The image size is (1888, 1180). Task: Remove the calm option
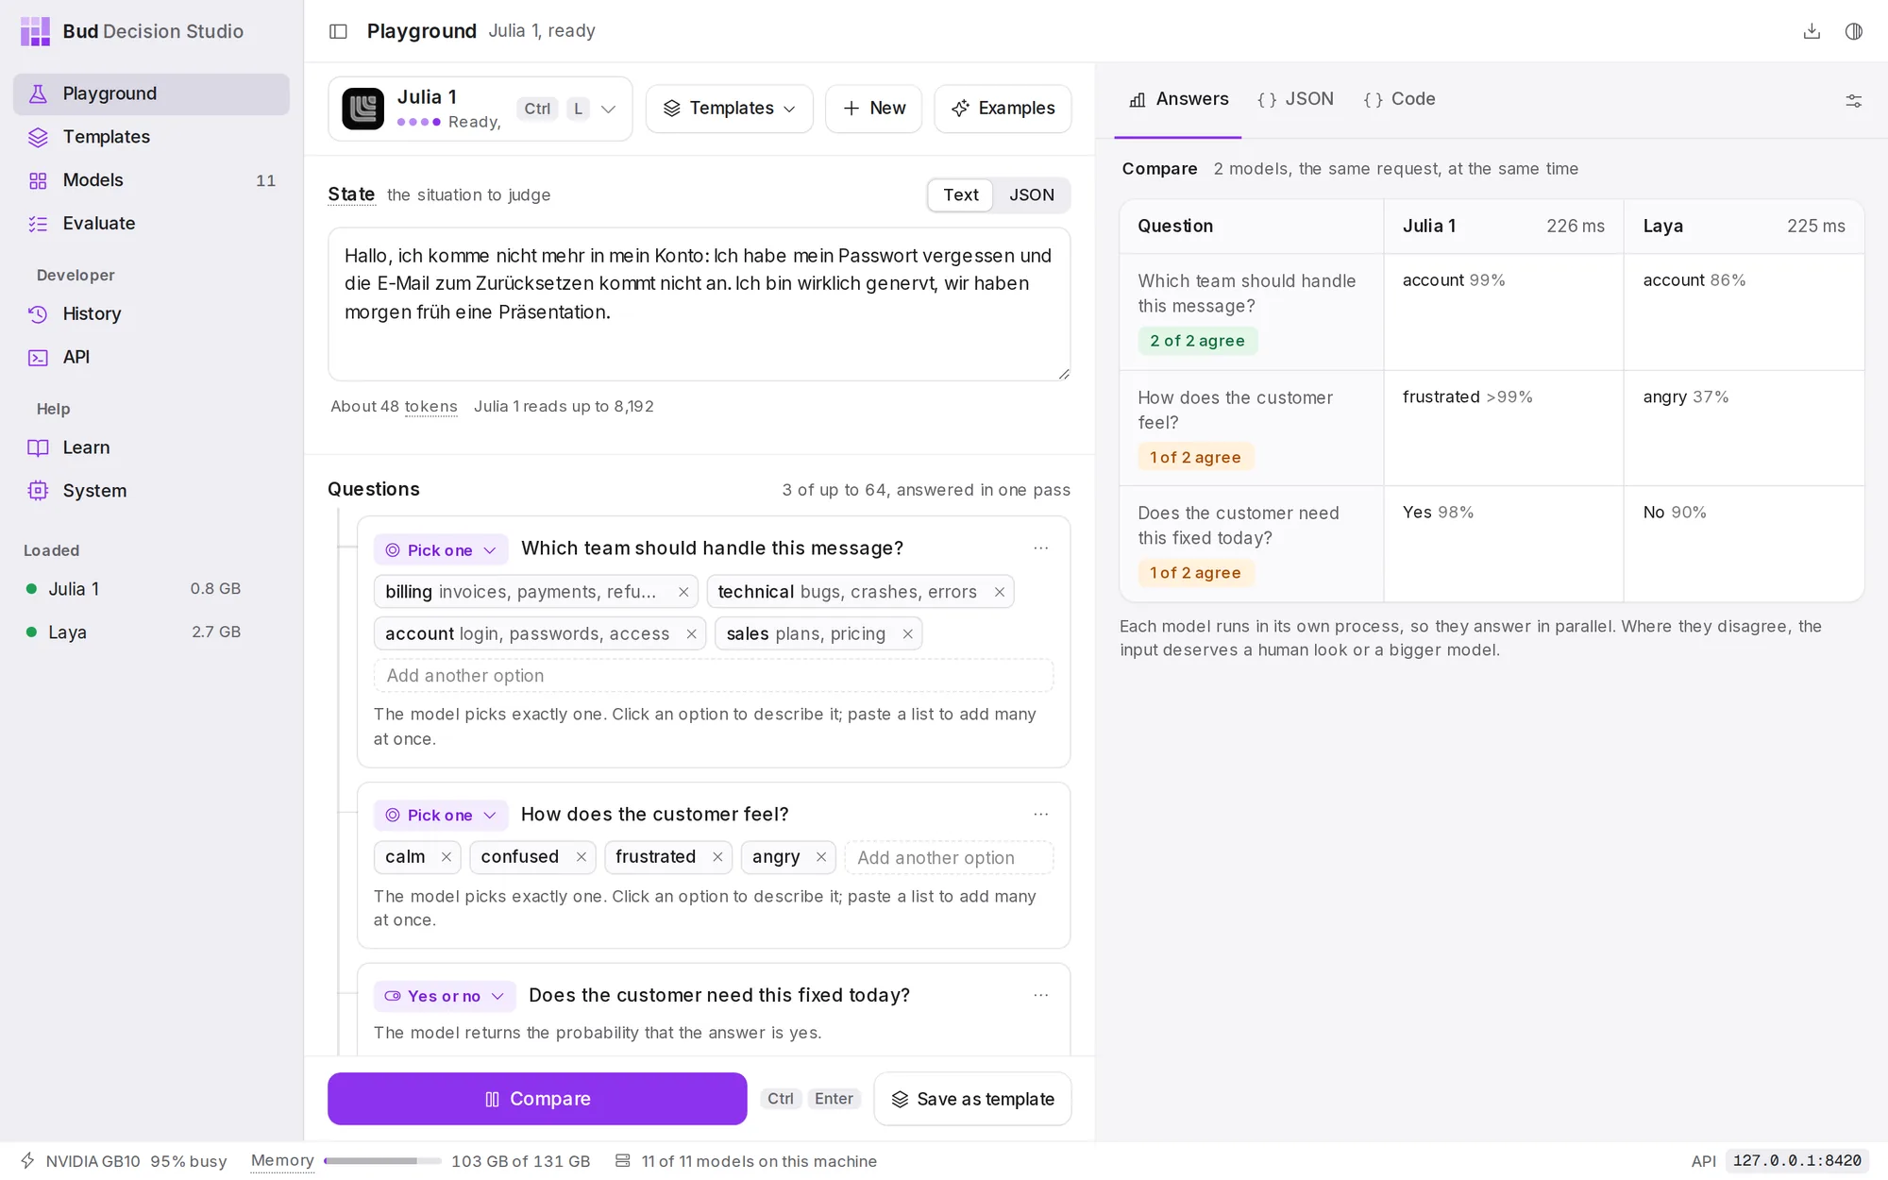point(446,857)
